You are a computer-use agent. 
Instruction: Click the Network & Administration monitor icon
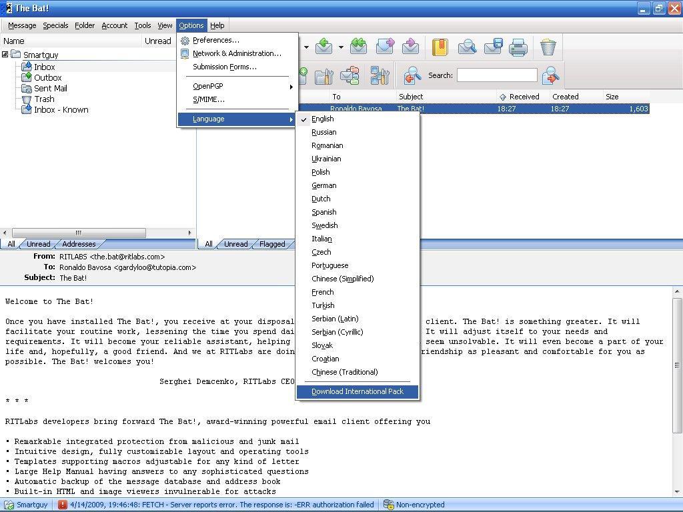(x=185, y=54)
